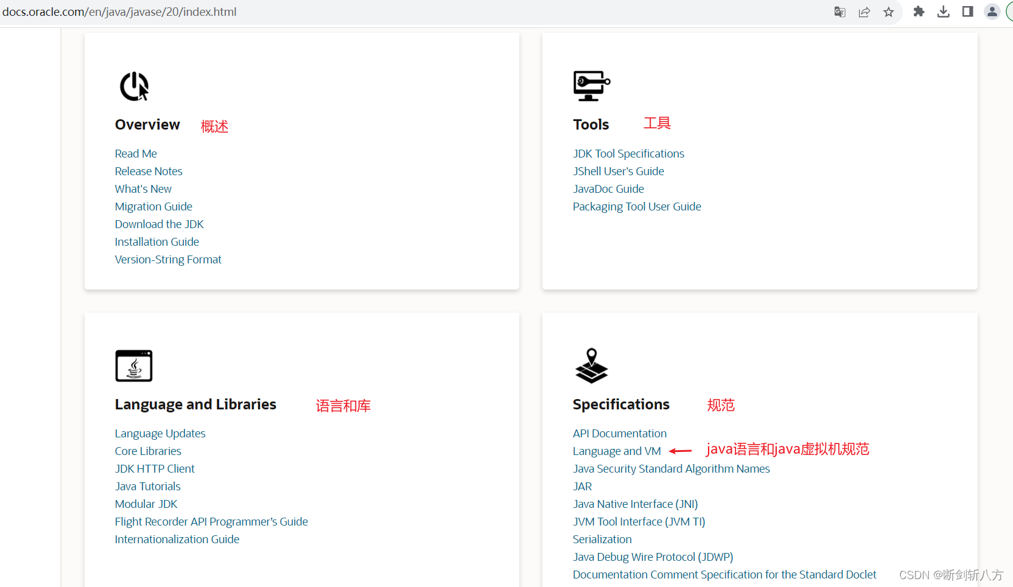Open the Read Me link

pyautogui.click(x=136, y=154)
